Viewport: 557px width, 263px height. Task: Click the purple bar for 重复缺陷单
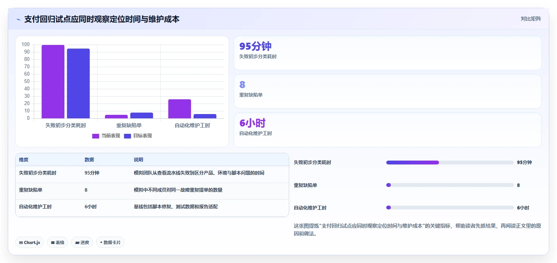pyautogui.click(x=116, y=116)
